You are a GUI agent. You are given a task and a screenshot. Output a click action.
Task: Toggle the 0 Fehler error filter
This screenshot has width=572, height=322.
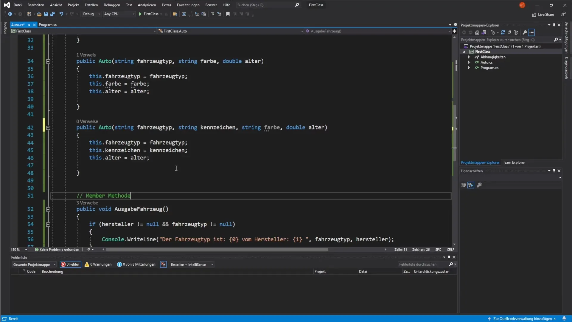coord(70,264)
